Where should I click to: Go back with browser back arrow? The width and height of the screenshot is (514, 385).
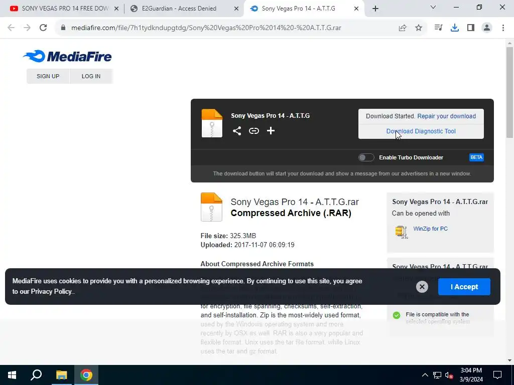[11, 28]
